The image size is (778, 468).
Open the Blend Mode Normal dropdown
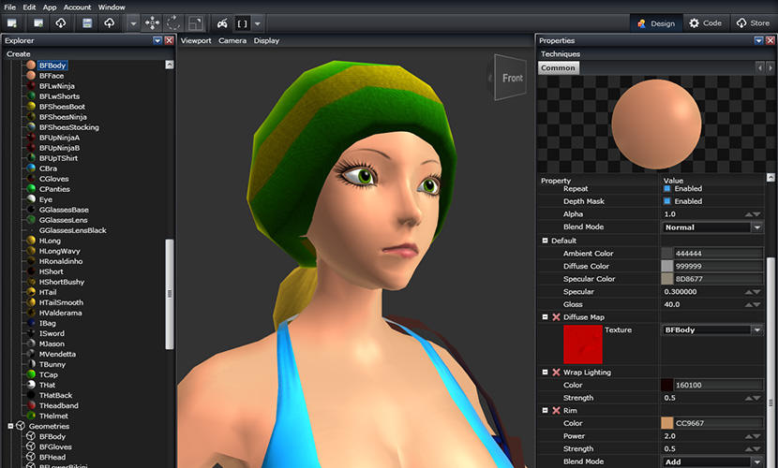[712, 227]
